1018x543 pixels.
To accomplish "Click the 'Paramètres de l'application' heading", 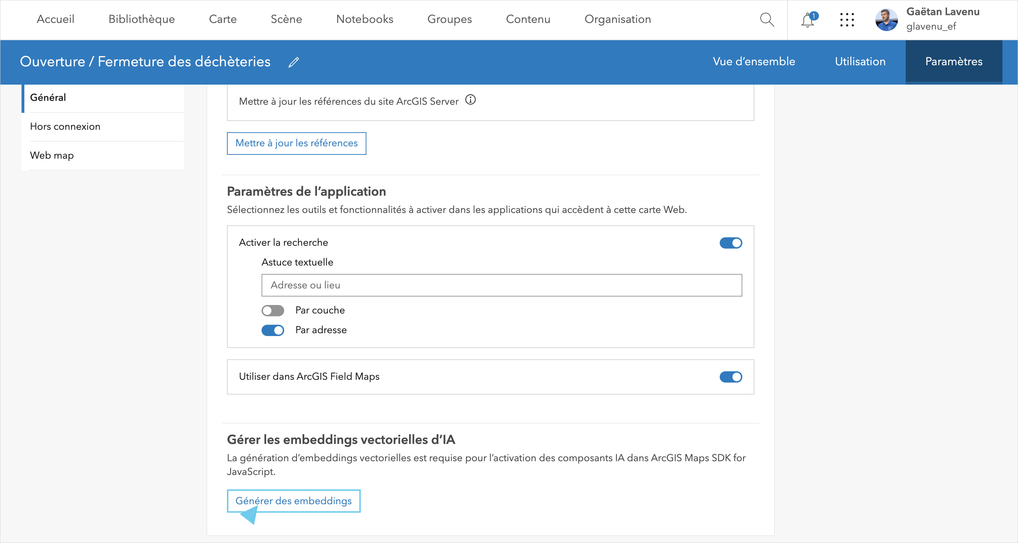I will point(306,191).
